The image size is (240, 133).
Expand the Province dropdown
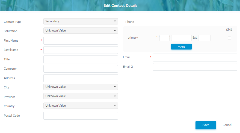[81, 96]
